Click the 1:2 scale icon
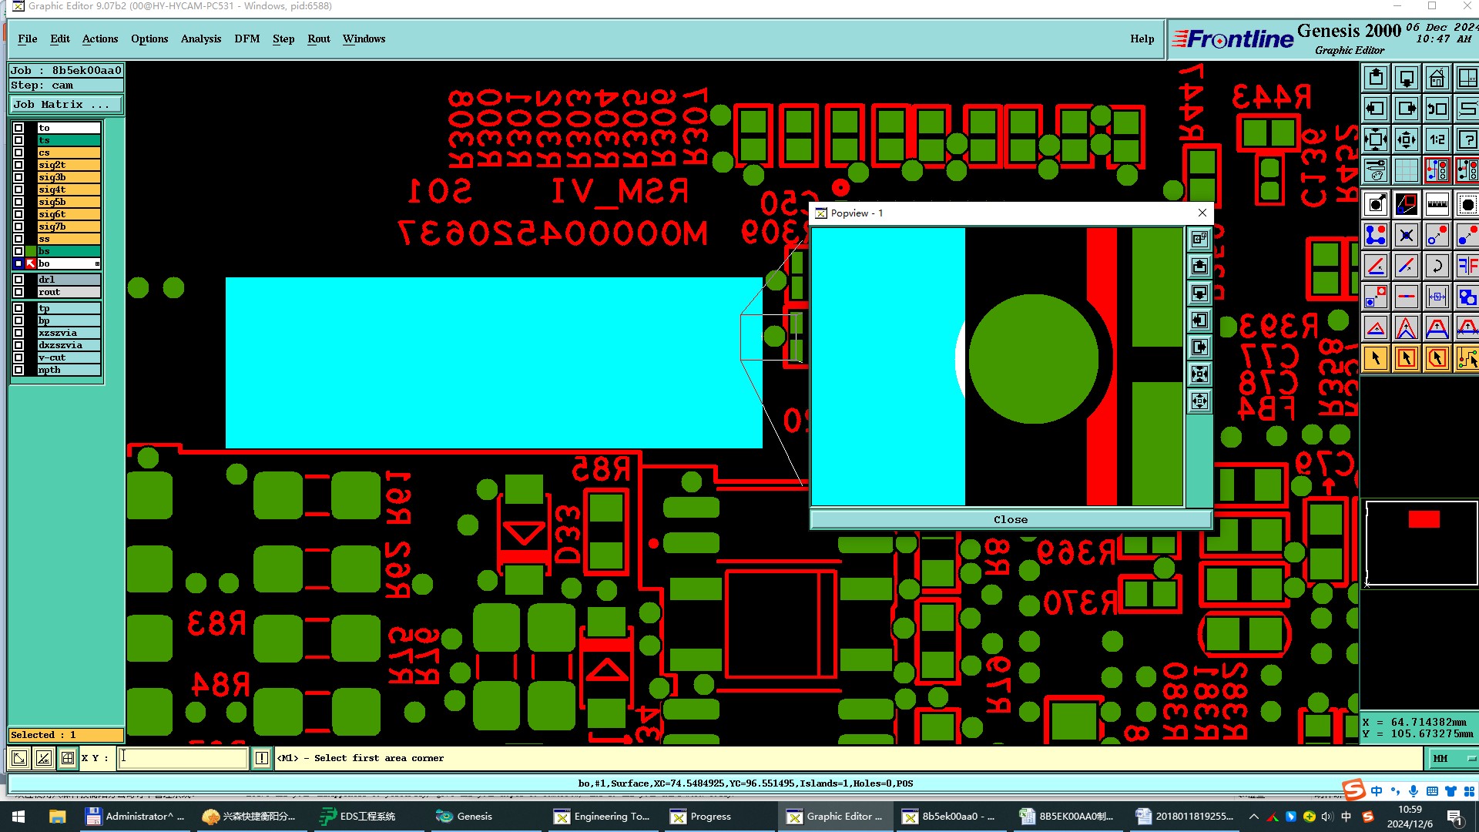Viewport: 1479px width, 832px height. tap(1437, 139)
